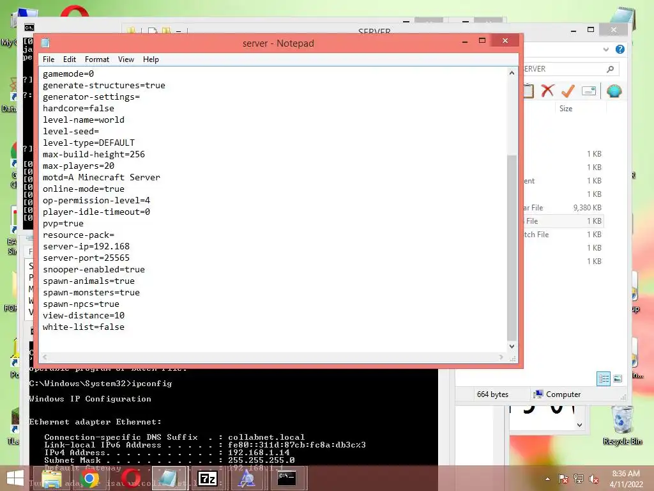Open the blue A app on taskbar

(x=247, y=478)
